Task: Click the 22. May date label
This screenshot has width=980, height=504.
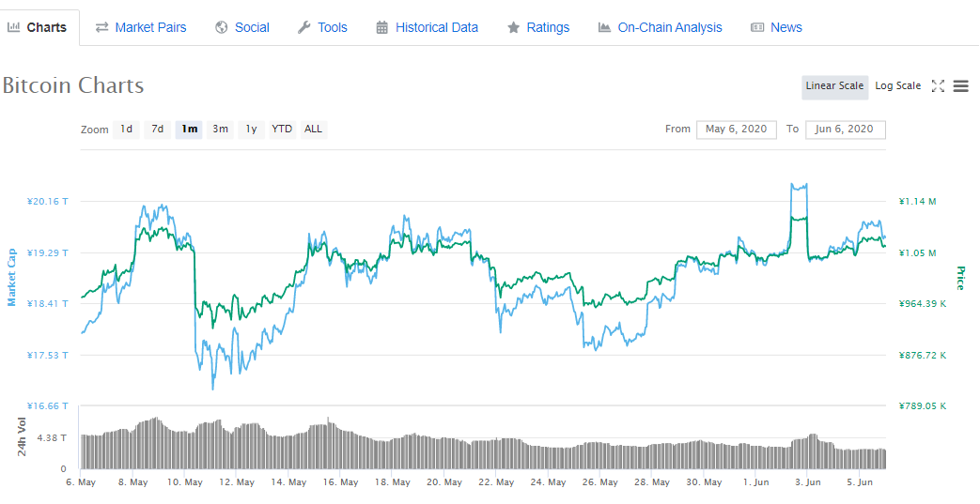Action: tap(496, 482)
